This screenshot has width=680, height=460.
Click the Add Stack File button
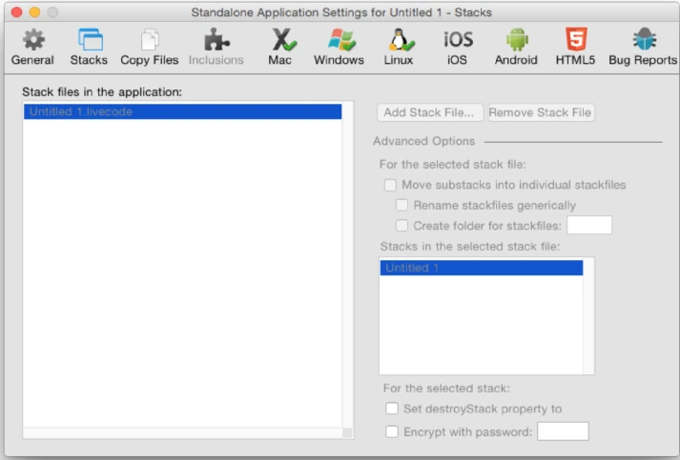[430, 112]
